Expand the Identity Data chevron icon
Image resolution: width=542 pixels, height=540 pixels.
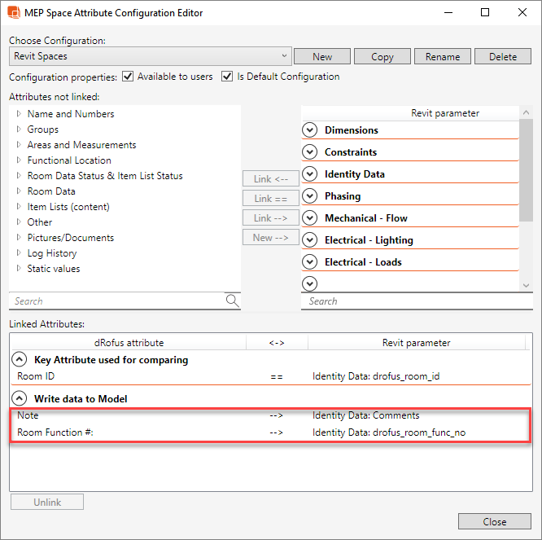(309, 174)
